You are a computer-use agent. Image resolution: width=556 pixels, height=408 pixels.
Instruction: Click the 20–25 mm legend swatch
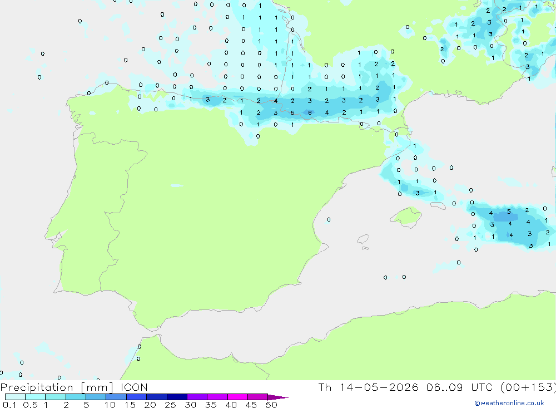point(157,397)
